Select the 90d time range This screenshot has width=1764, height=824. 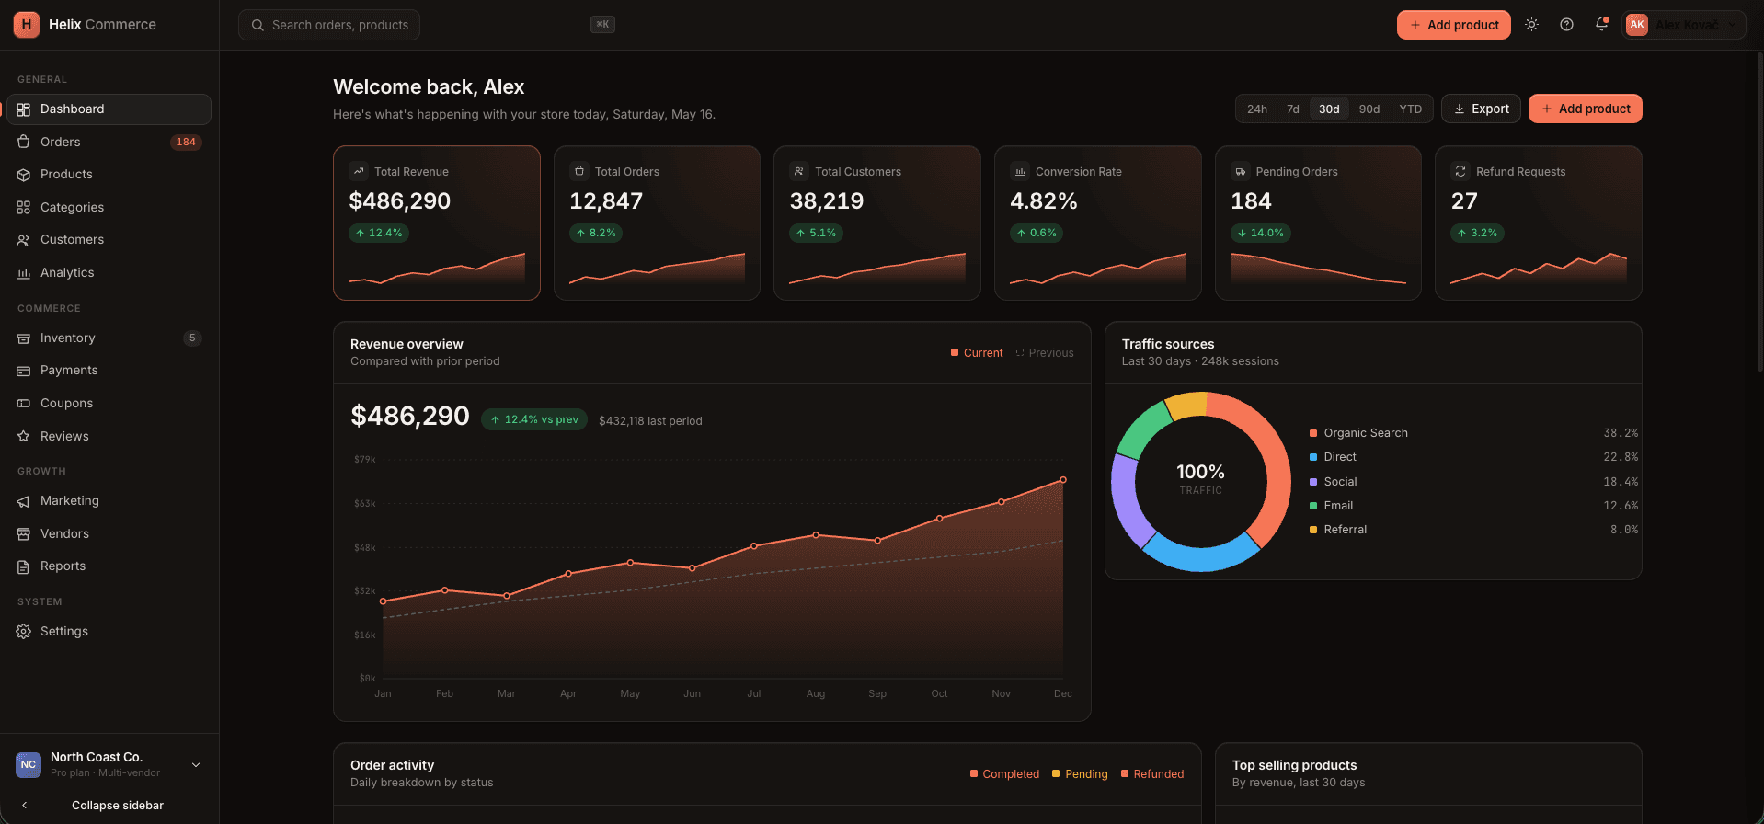pyautogui.click(x=1369, y=109)
